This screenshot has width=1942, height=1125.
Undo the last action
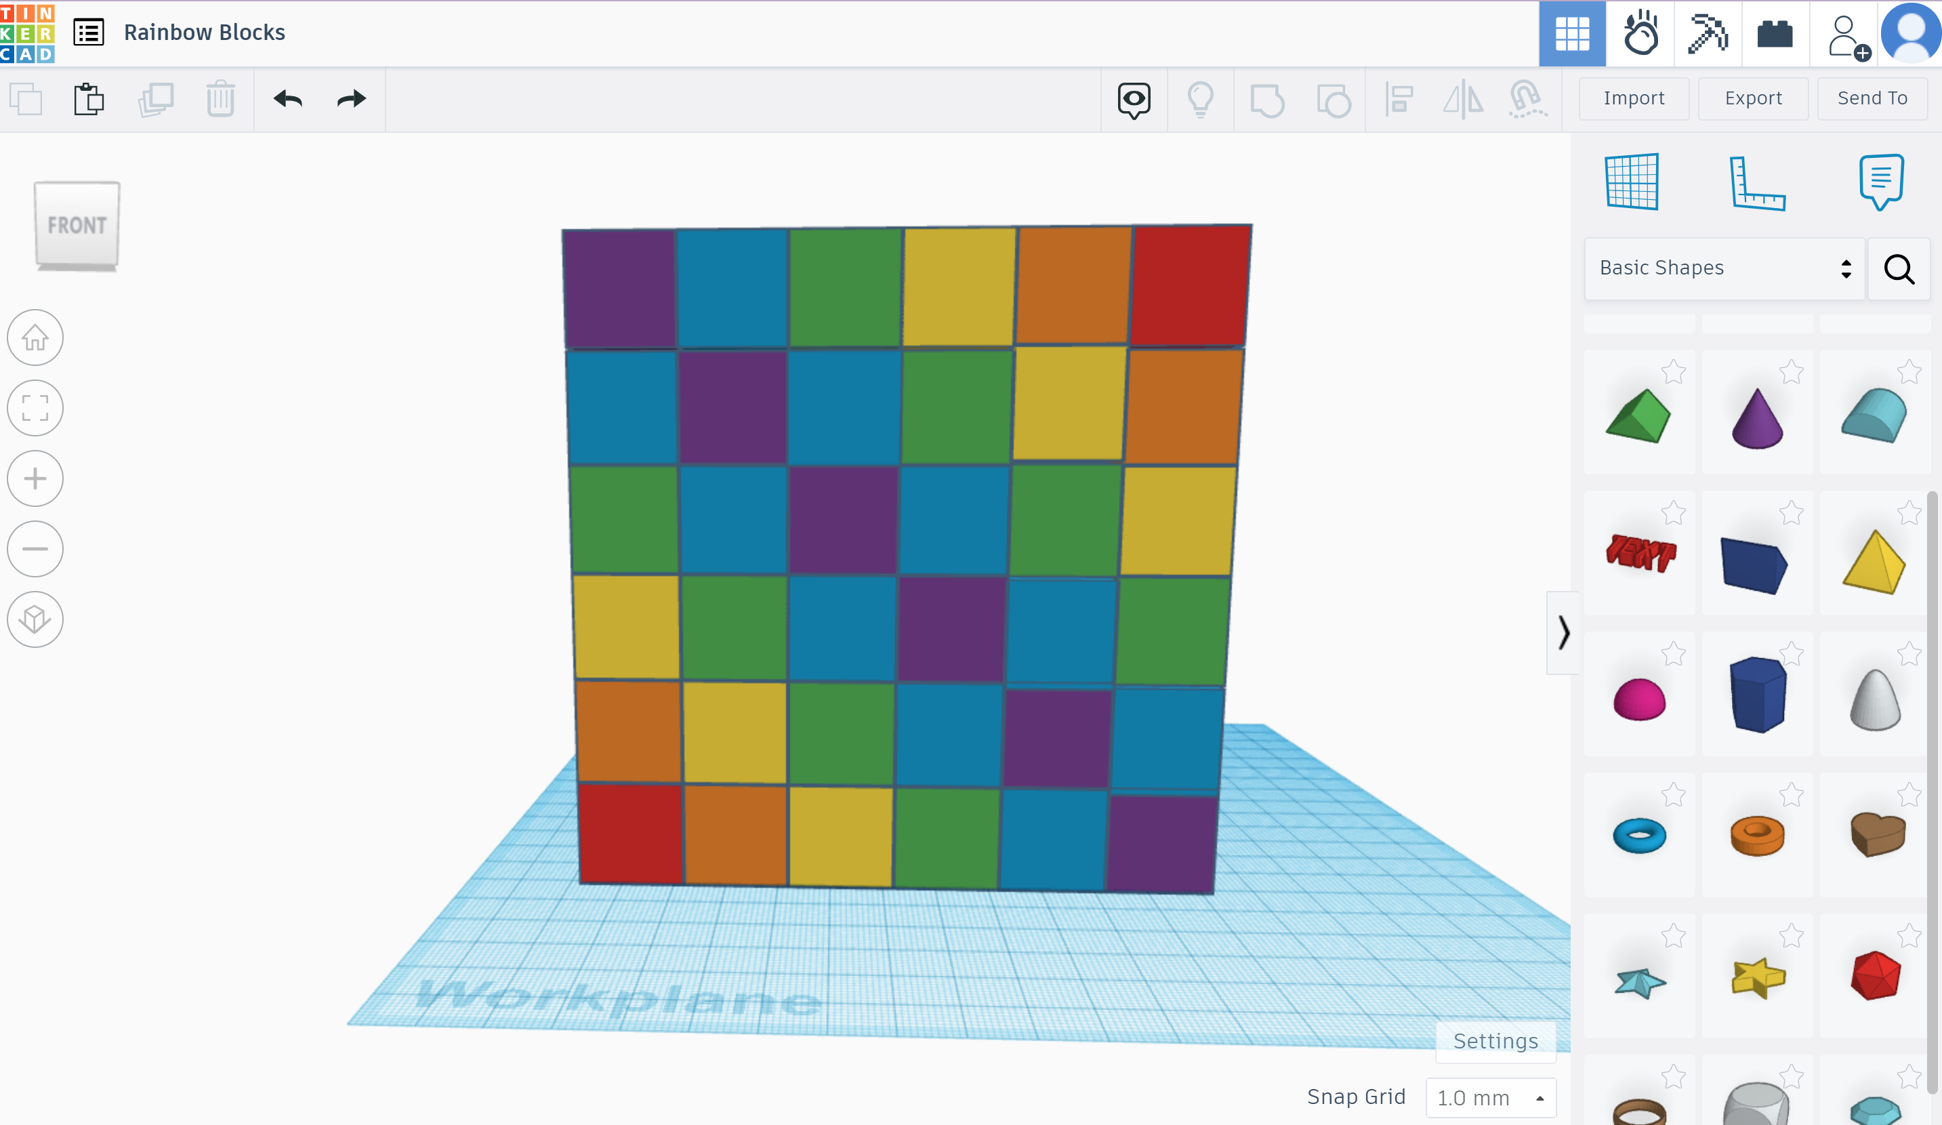coord(287,99)
